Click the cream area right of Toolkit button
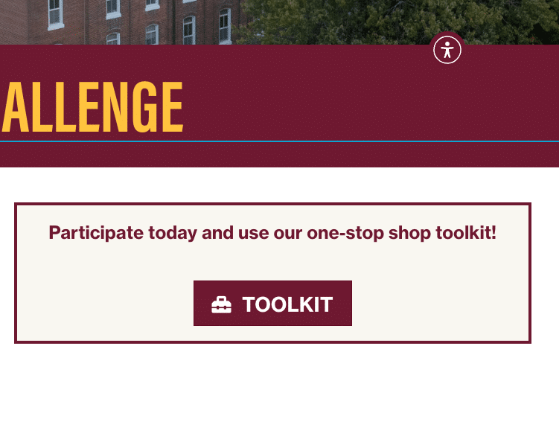559x436 pixels. (439, 304)
